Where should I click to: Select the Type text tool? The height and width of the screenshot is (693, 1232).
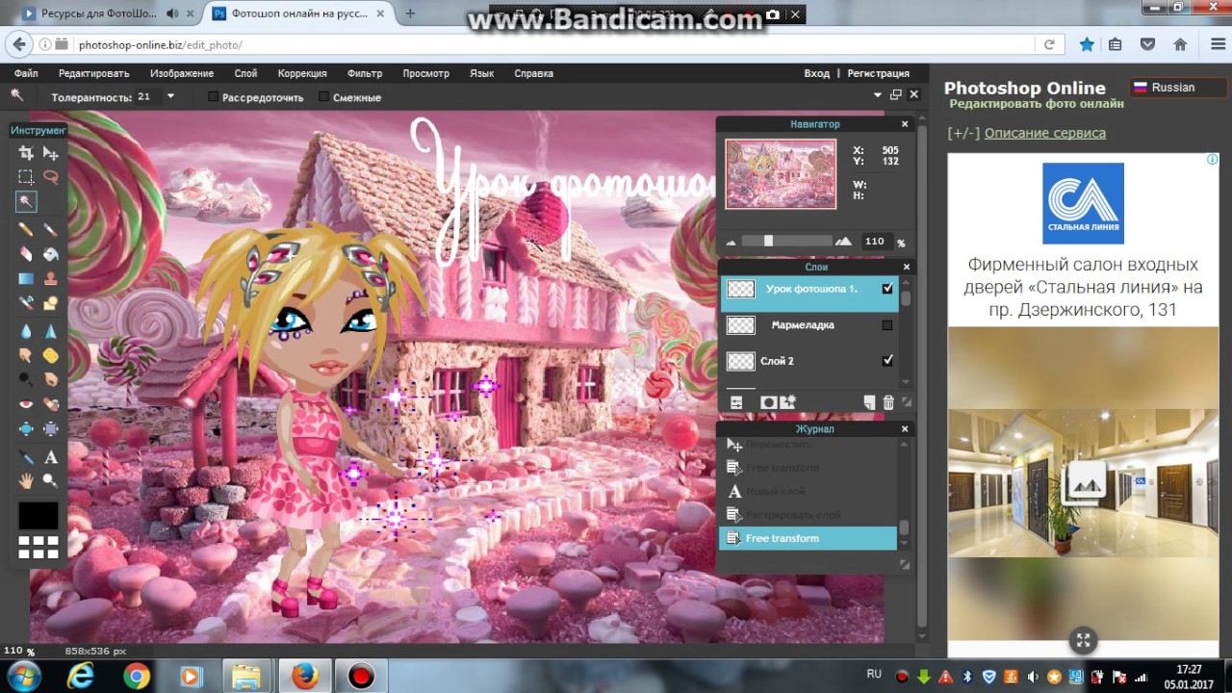[x=51, y=458]
